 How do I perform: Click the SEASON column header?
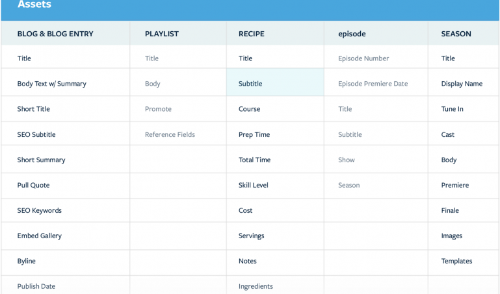tap(464, 33)
